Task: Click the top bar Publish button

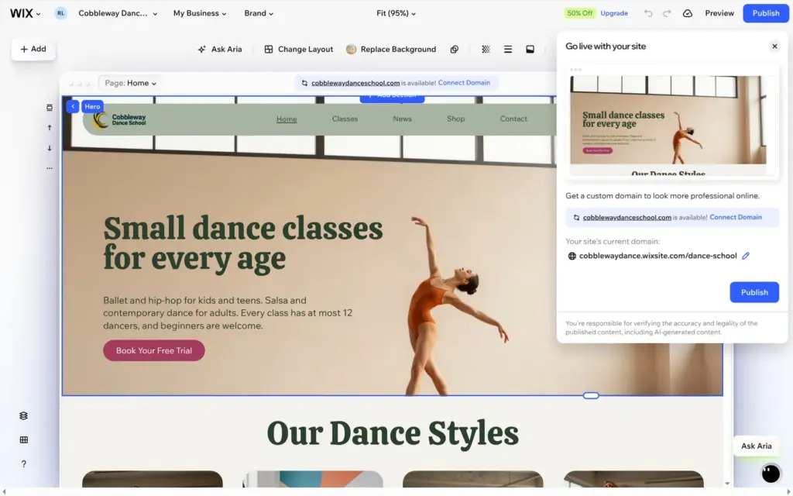Action: click(766, 14)
